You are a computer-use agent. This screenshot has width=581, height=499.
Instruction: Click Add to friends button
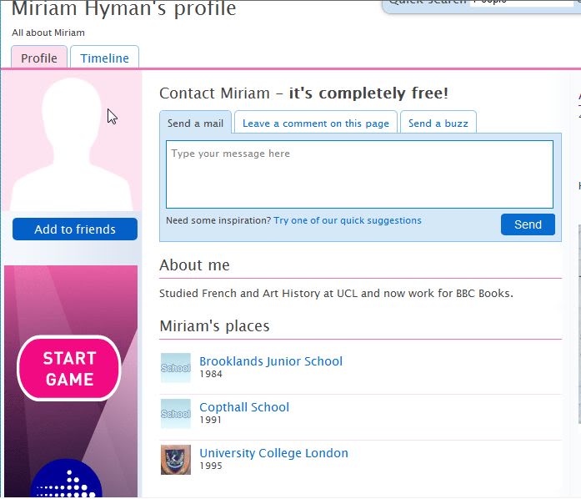[75, 229]
